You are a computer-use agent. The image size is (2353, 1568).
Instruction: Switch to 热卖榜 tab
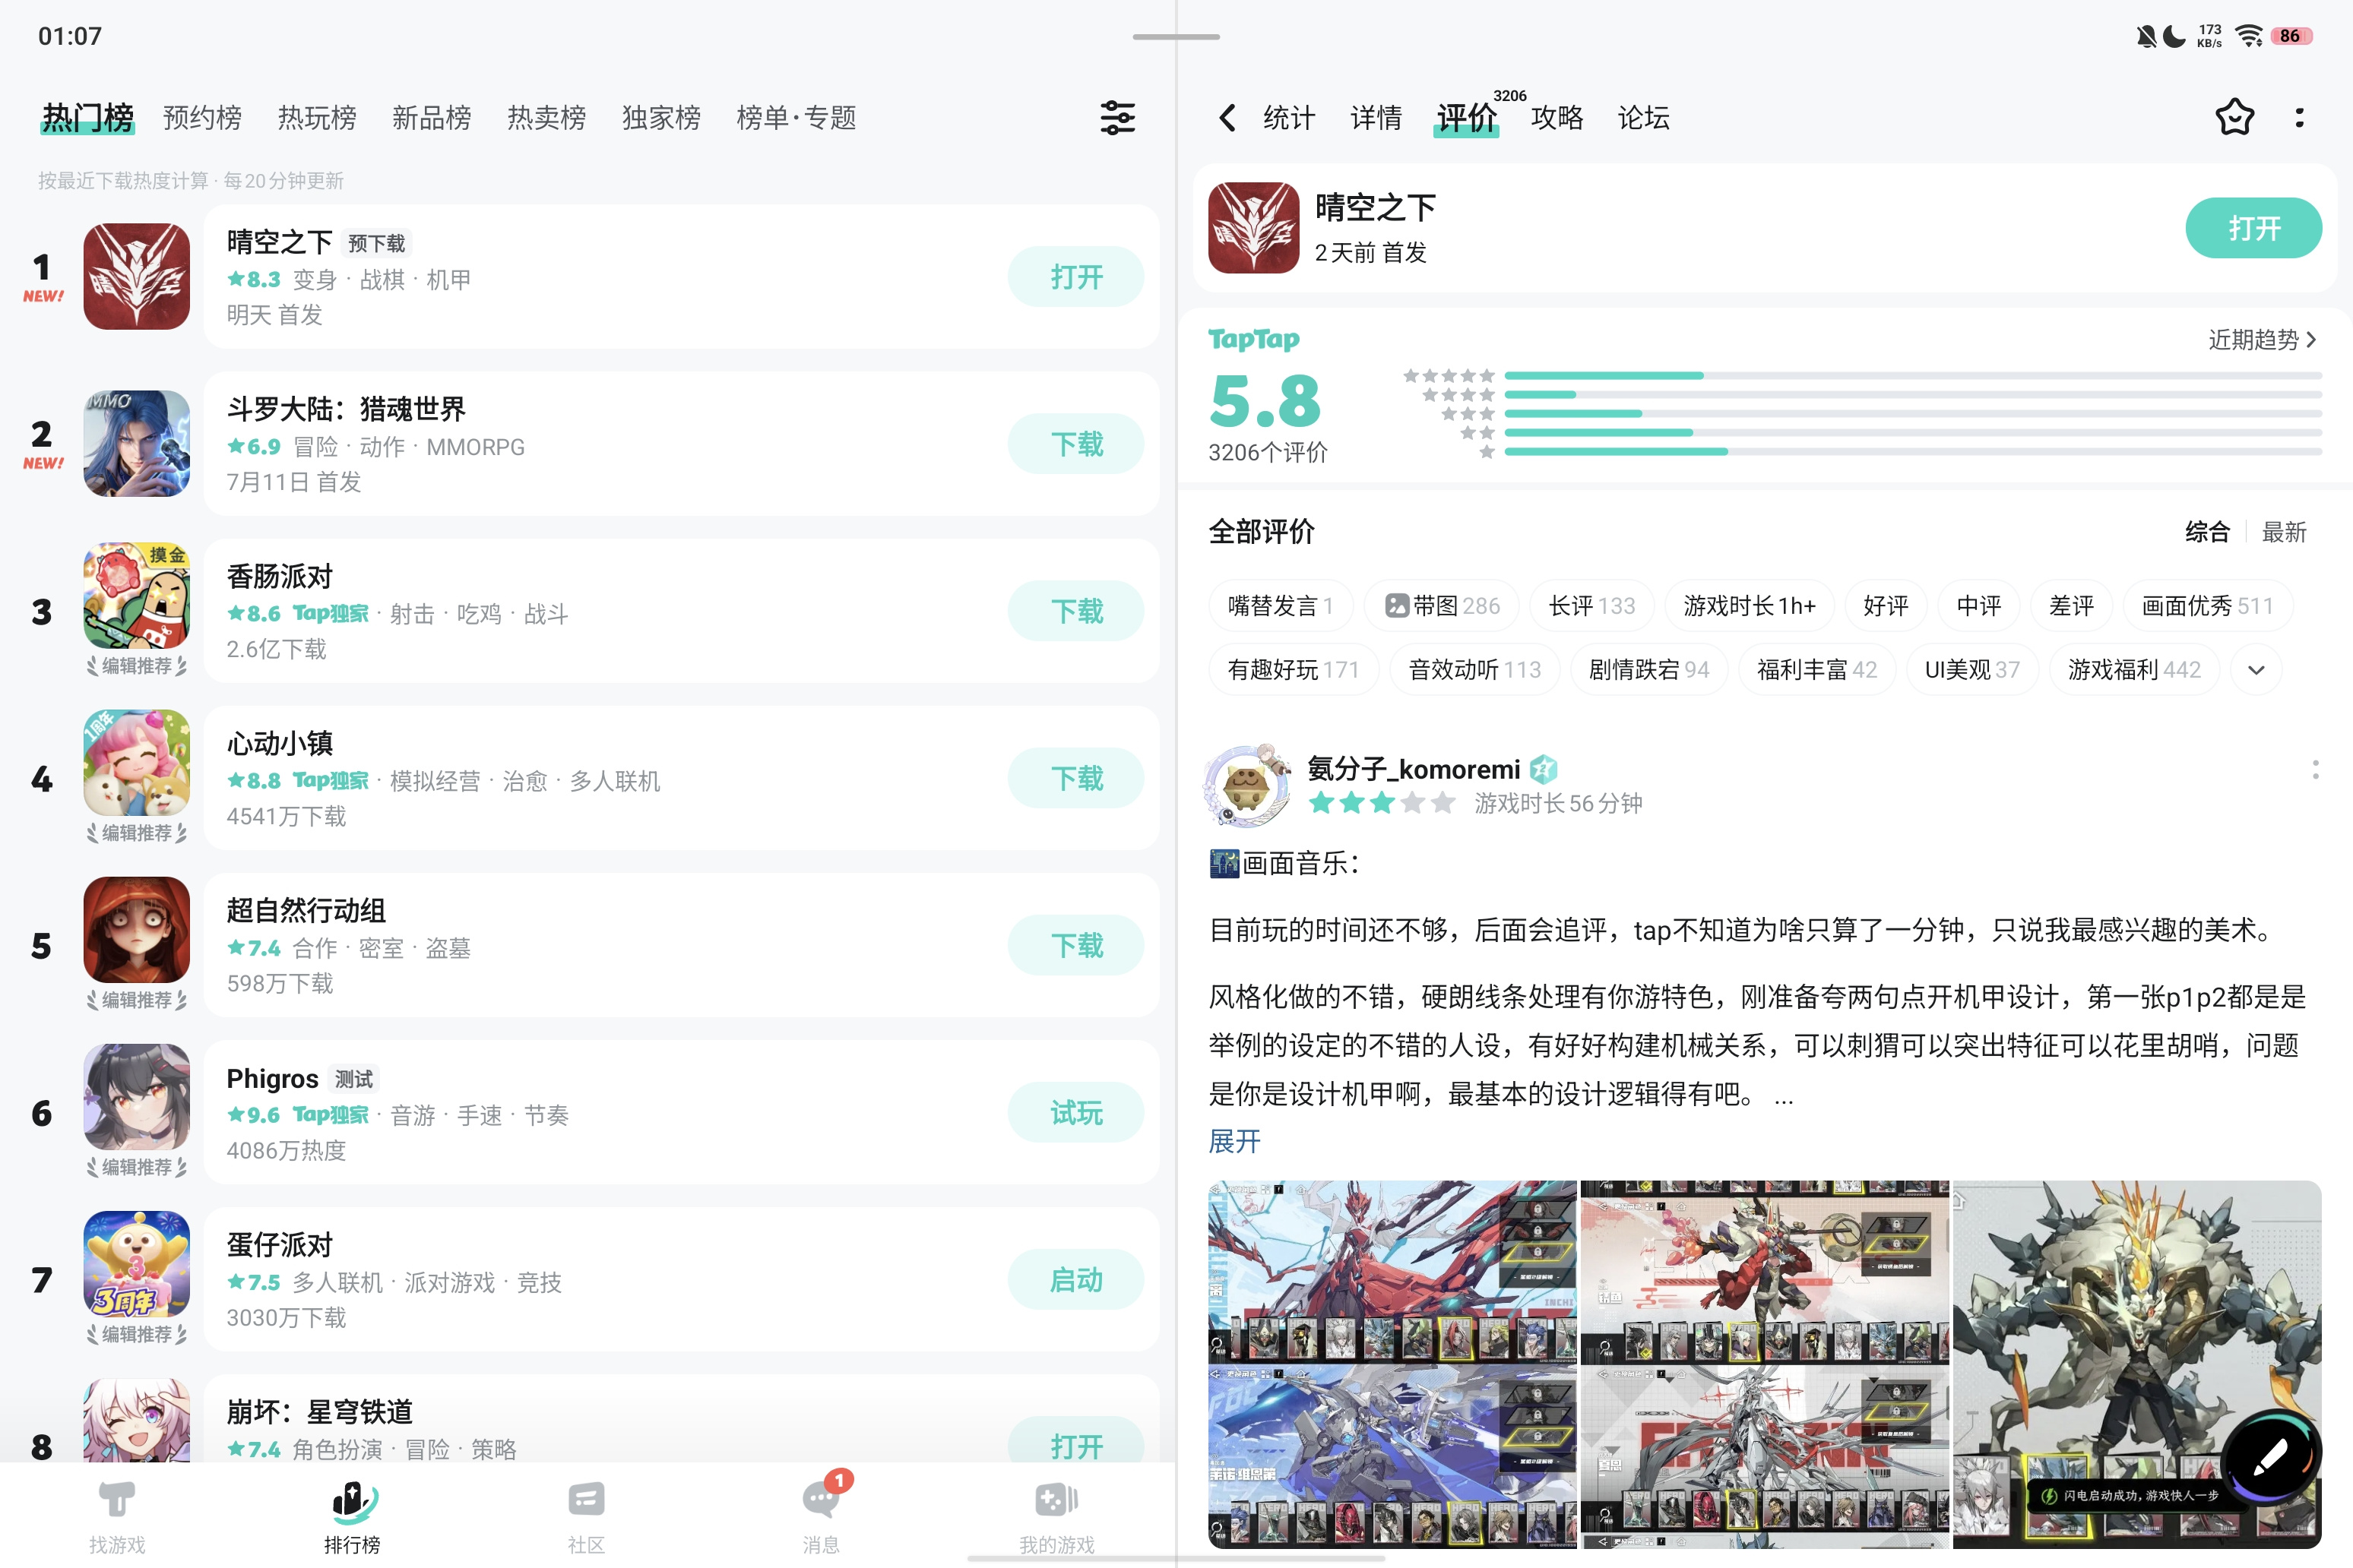(x=546, y=118)
